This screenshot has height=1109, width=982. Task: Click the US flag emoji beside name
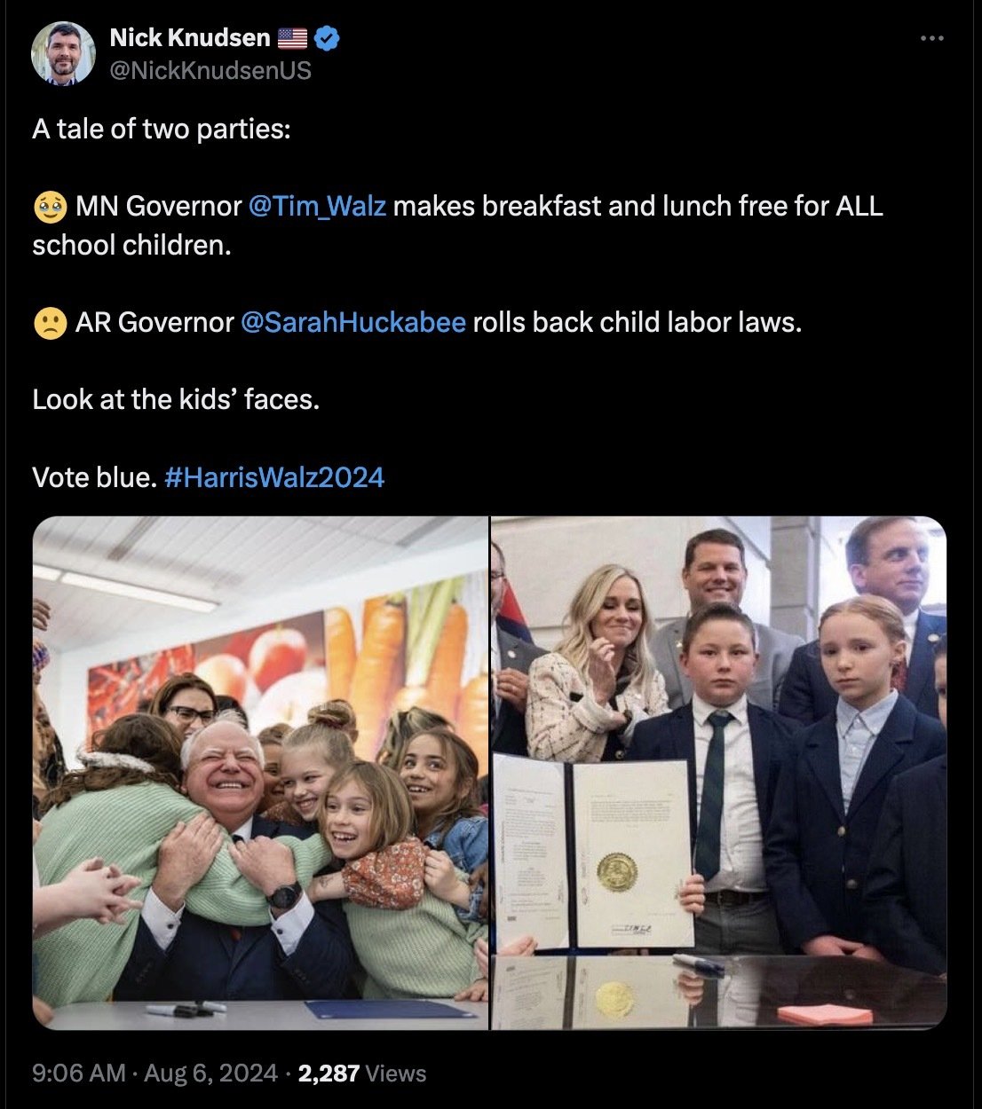[292, 38]
